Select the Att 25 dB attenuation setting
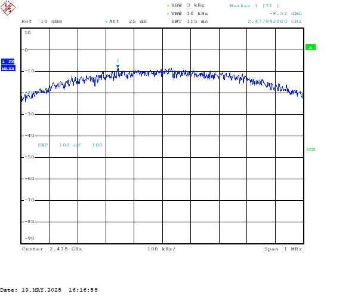Image resolution: width=361 pixels, height=300 pixels. pos(127,22)
